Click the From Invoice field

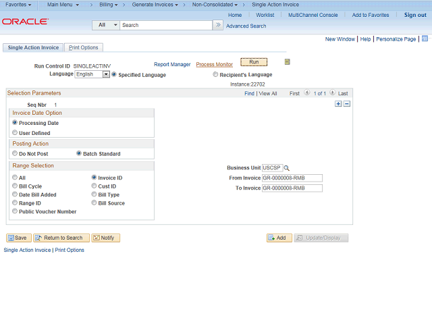pos(292,178)
